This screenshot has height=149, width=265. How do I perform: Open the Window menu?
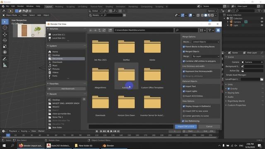click(30, 6)
